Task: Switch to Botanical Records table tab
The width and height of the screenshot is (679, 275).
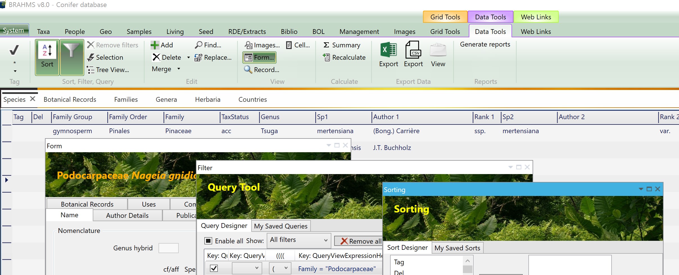Action: pyautogui.click(x=70, y=100)
